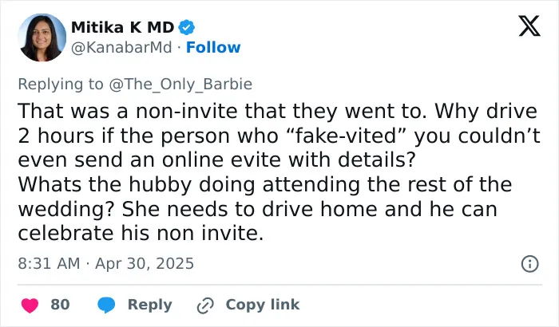Open the @The_Only_Barbie mention

(180, 85)
